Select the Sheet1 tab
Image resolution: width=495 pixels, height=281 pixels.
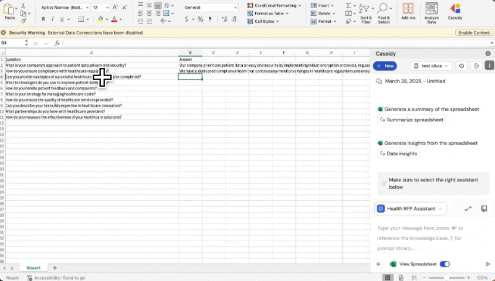33,268
